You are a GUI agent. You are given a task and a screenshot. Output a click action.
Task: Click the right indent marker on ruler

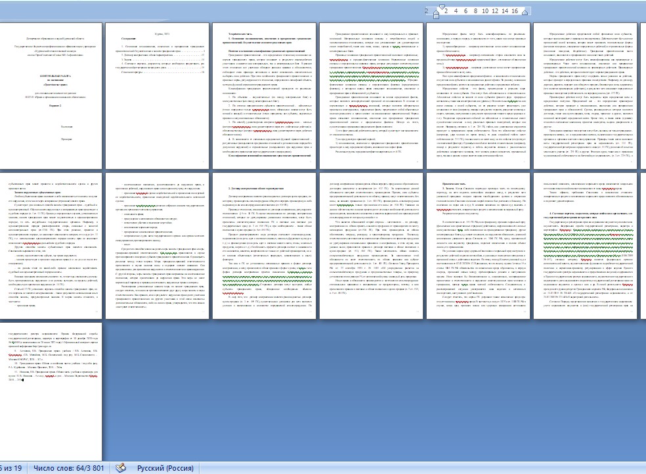[525, 12]
